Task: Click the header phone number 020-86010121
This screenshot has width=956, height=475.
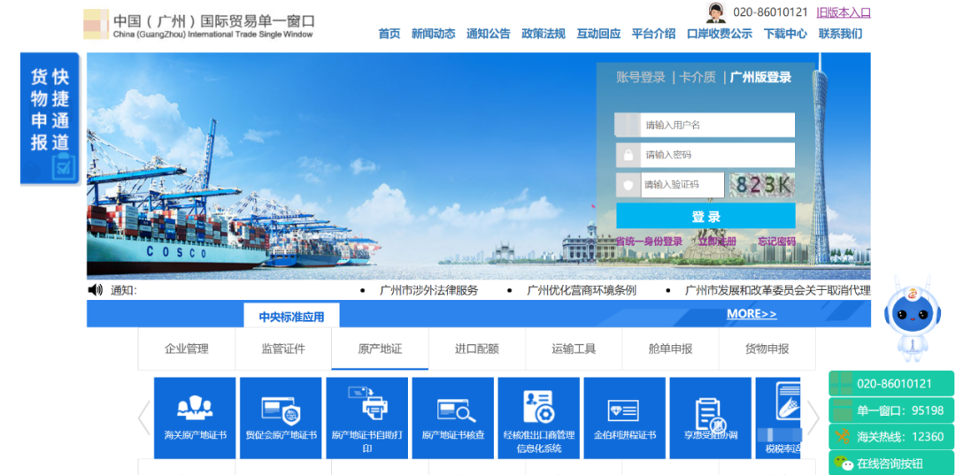Action: [x=770, y=12]
